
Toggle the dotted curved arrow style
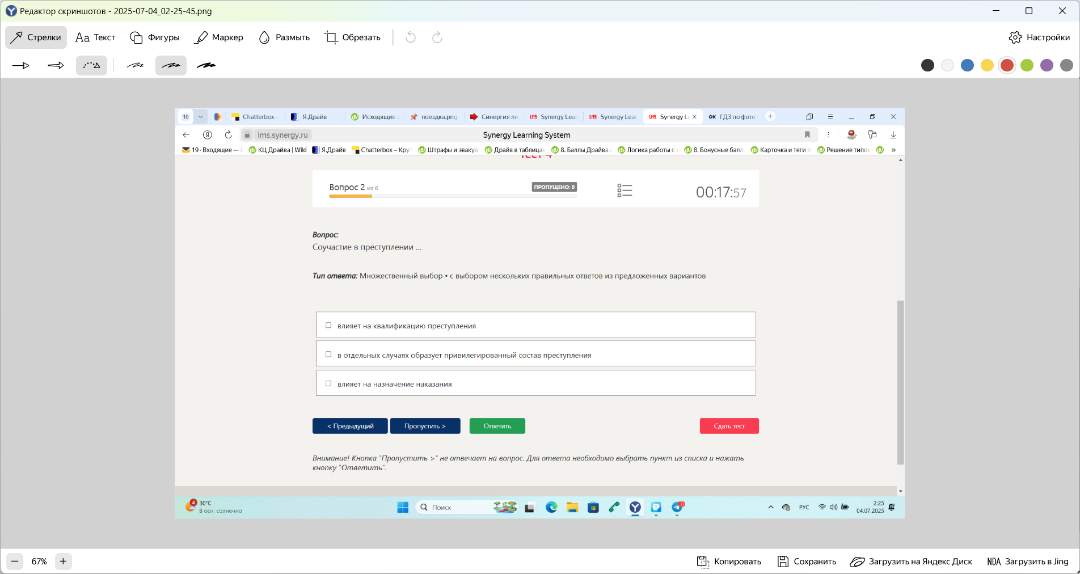point(91,66)
